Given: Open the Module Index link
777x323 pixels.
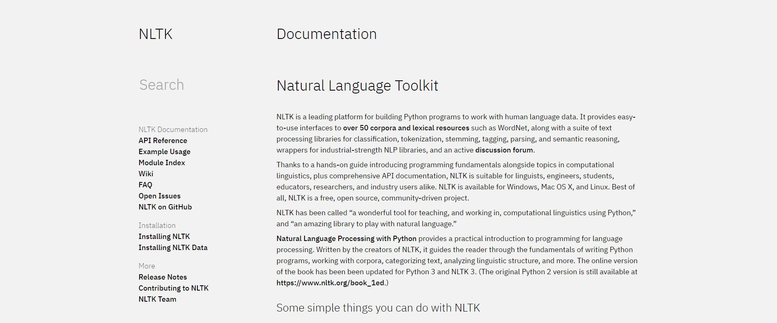Looking at the screenshot, I should tap(162, 163).
